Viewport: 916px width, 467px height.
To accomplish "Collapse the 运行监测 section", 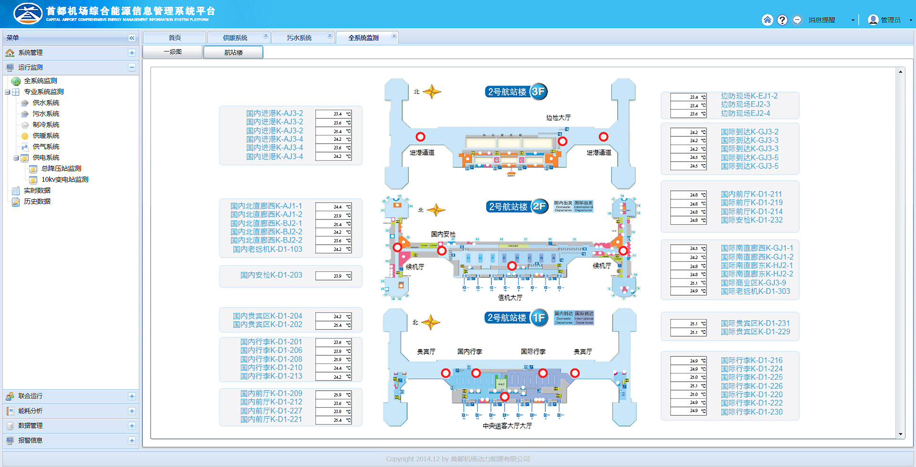I will pyautogui.click(x=132, y=68).
